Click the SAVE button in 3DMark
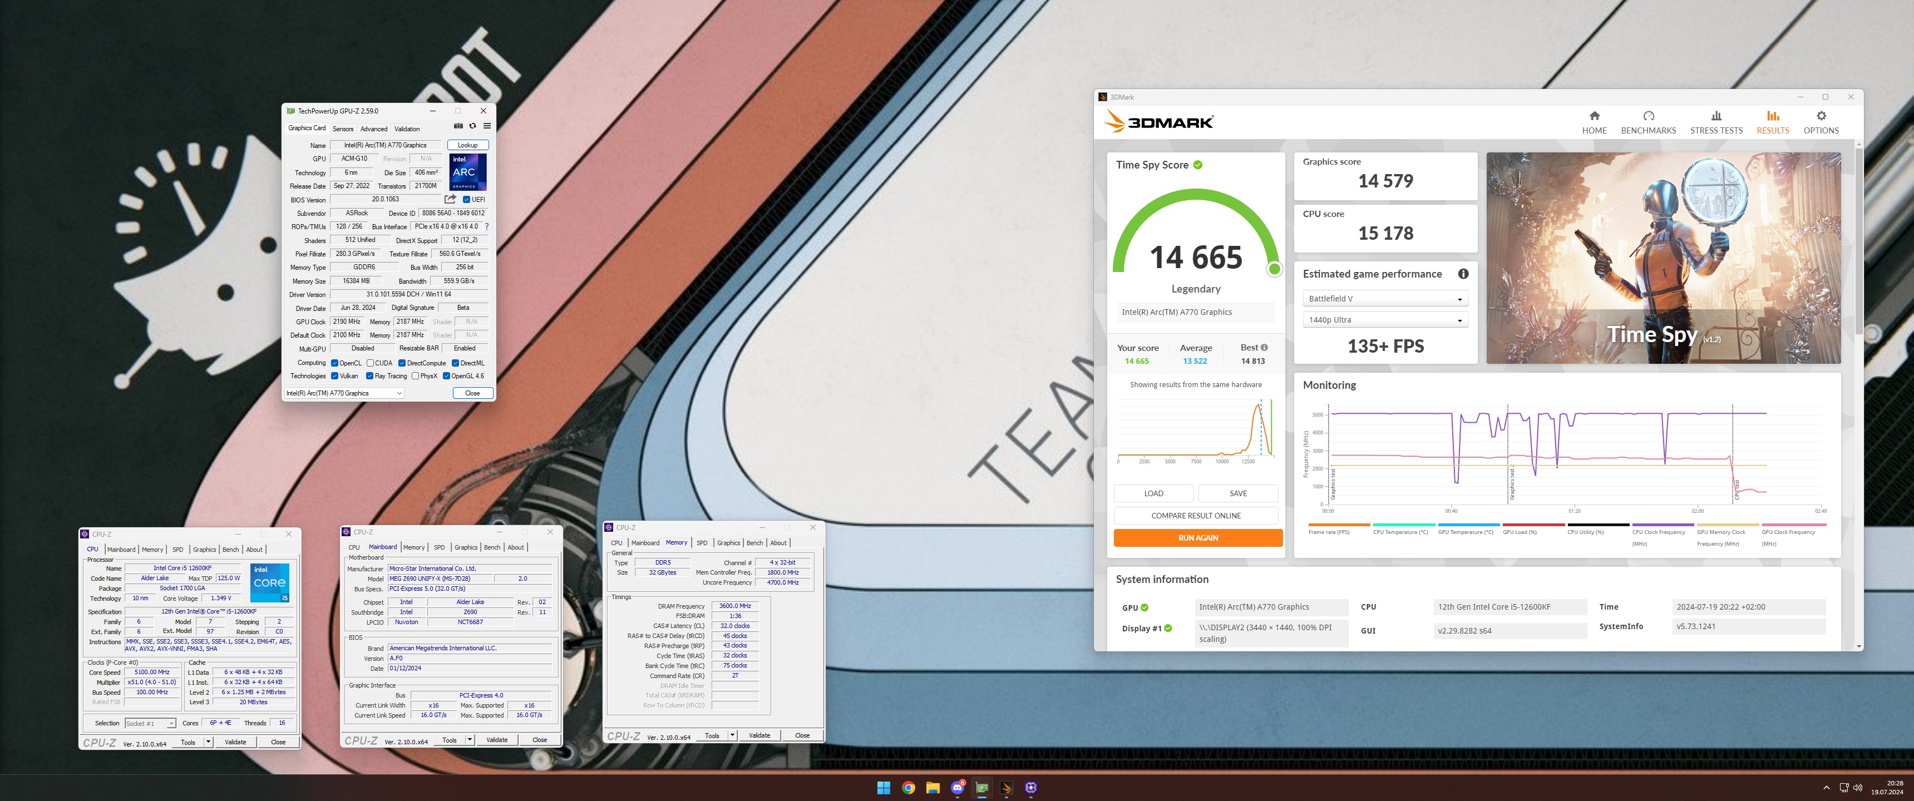1914x801 pixels. coord(1238,493)
